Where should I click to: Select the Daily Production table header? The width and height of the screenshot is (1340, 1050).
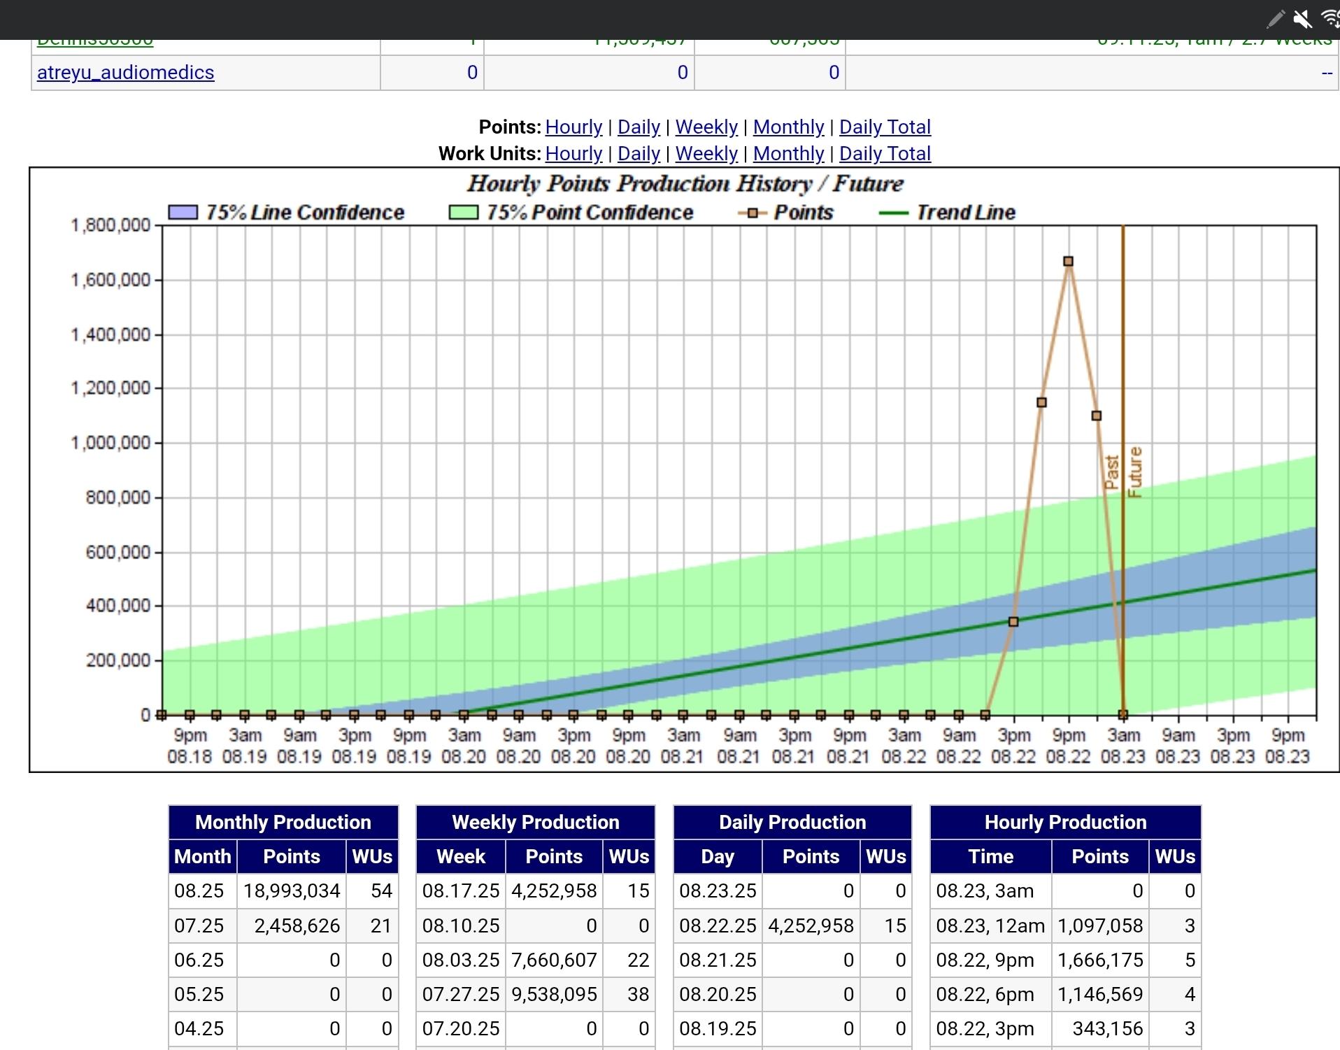point(792,822)
